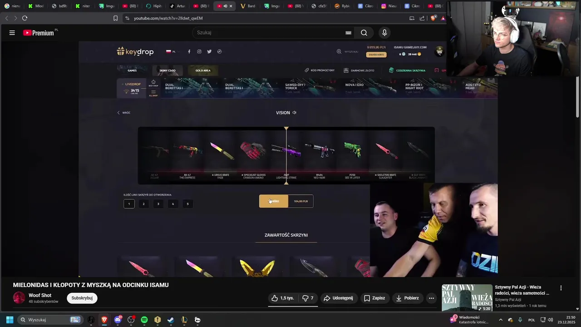This screenshot has width=581, height=327.
Task: Open more actions three-dot menu beside Pobierz
Action: tap(432, 298)
